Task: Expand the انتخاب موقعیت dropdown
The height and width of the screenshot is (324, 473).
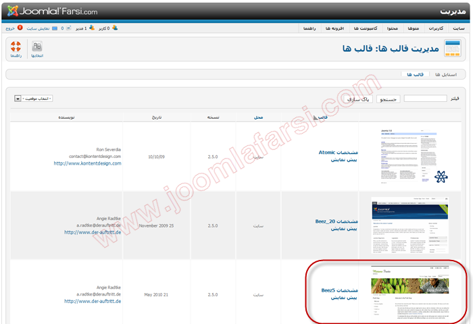Action: click(34, 99)
